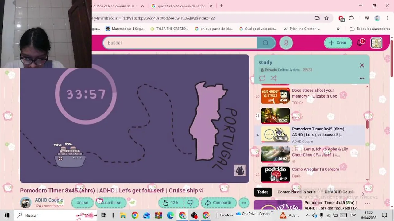Open a new browser tab
Viewport: 394px width, 221px height.
click(x=222, y=6)
